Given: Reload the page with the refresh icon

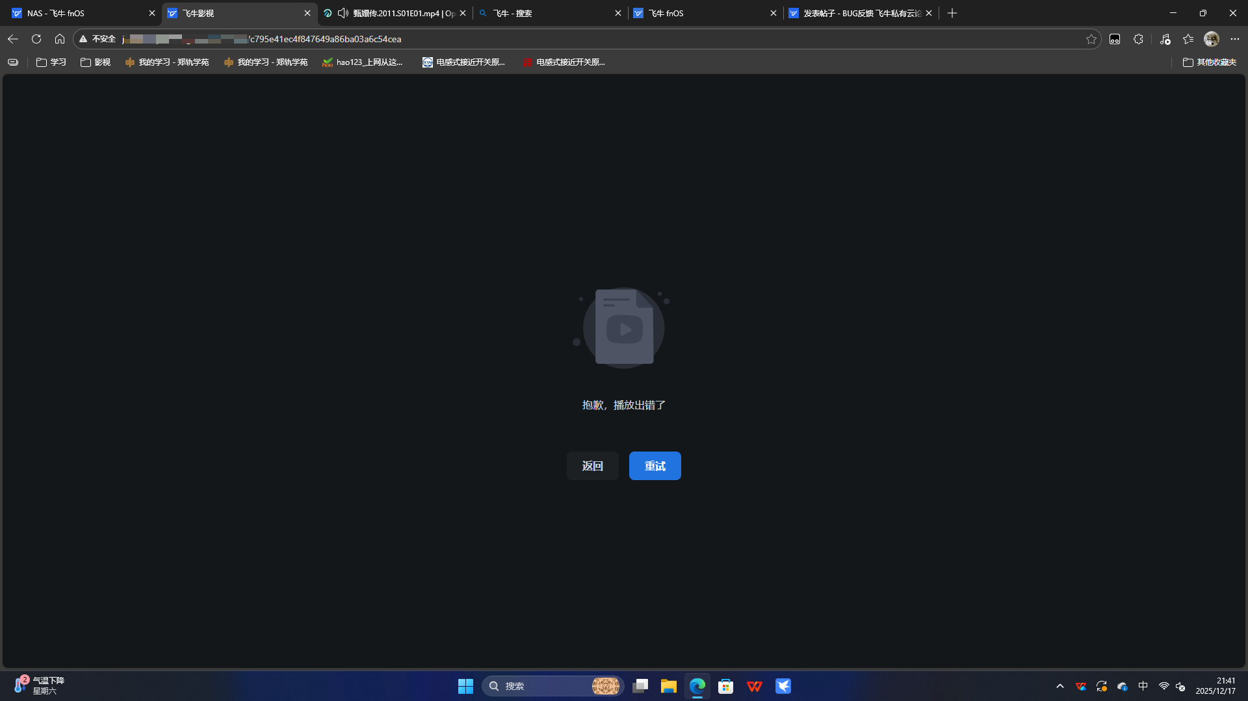Looking at the screenshot, I should coord(36,39).
